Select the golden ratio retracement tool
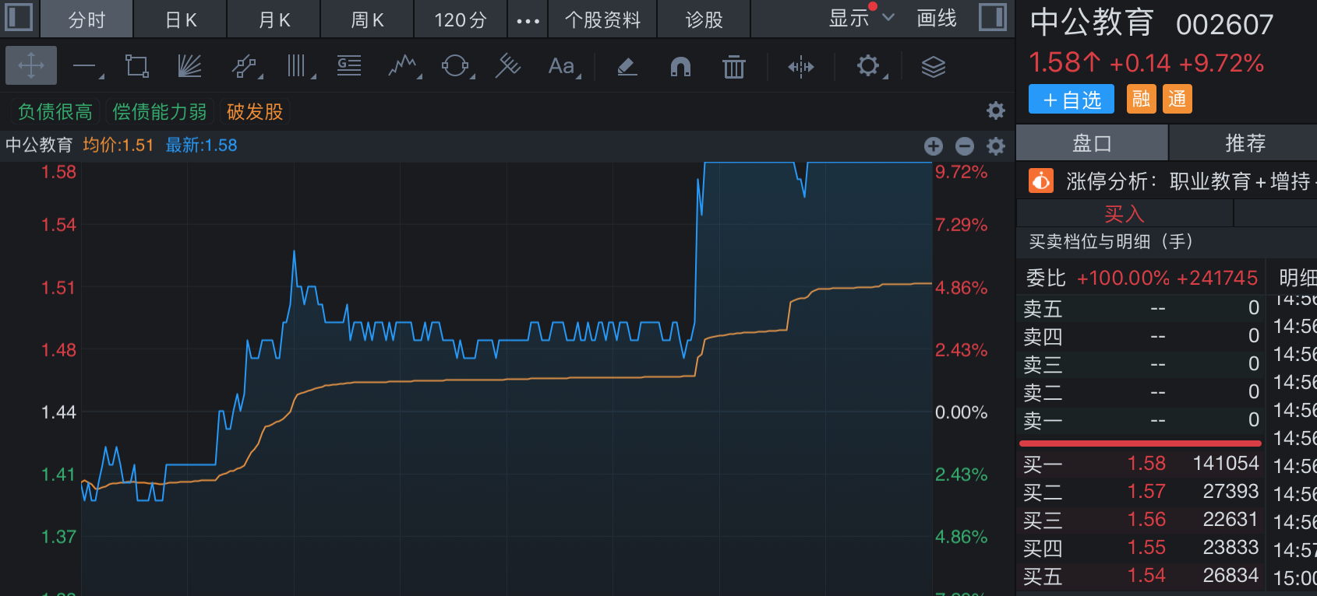This screenshot has height=596, width=1317. 349,66
